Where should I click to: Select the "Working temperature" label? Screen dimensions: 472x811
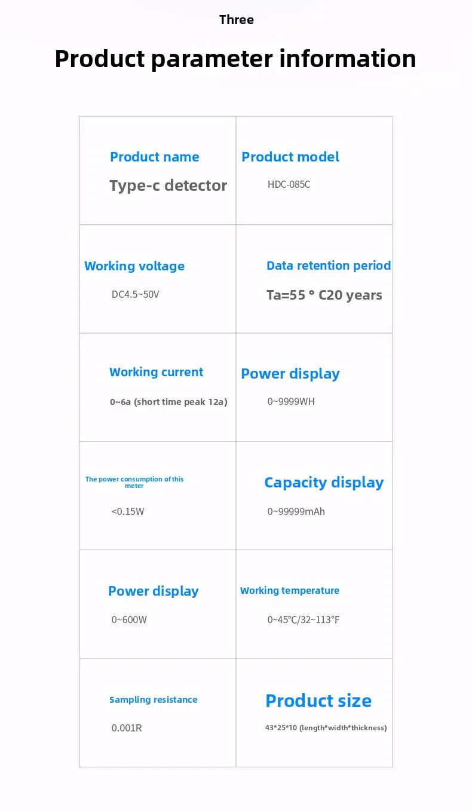tap(289, 590)
